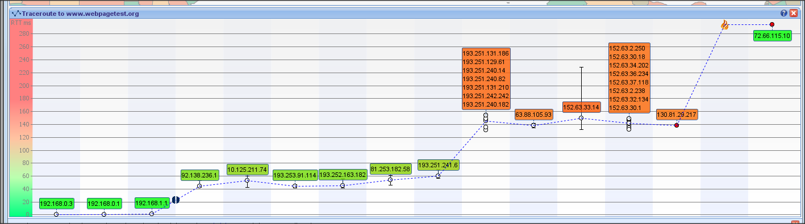Click the traceroute graph icon in title bar

click(x=16, y=13)
